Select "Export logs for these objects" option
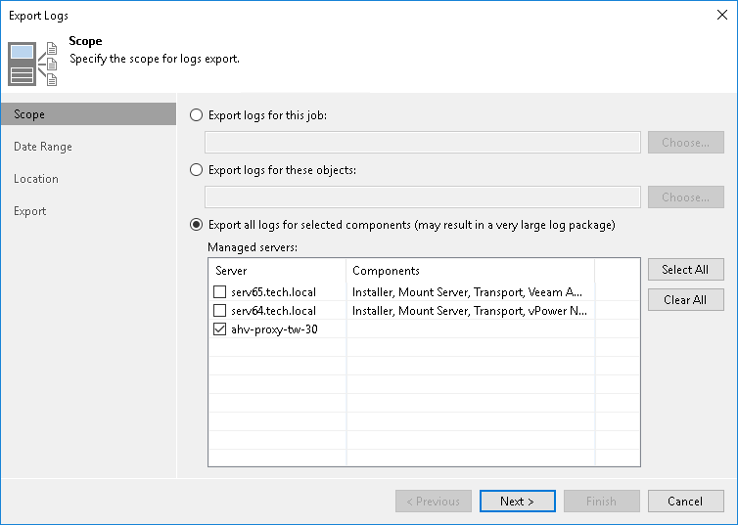Viewport: 738px width, 525px height. tap(197, 170)
